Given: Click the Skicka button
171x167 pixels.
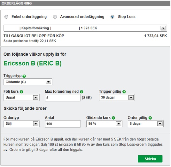Looking at the screenshot, I should point(150,159).
